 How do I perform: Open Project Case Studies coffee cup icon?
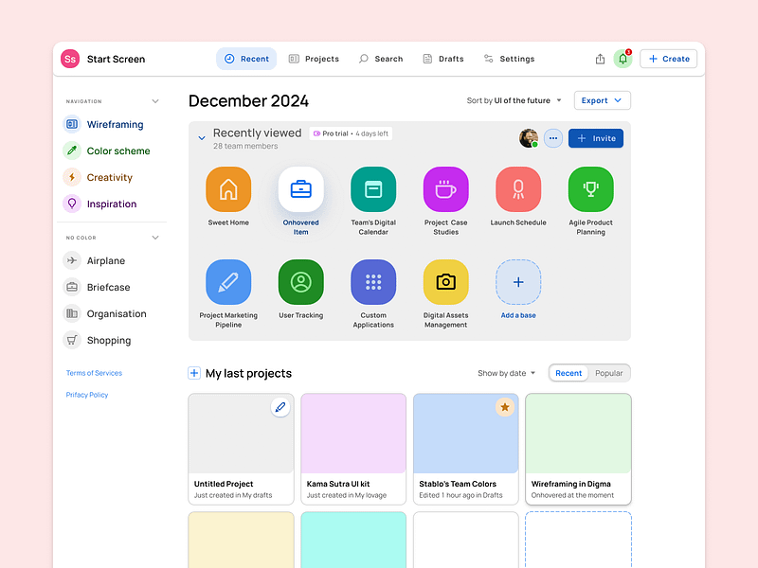445,189
